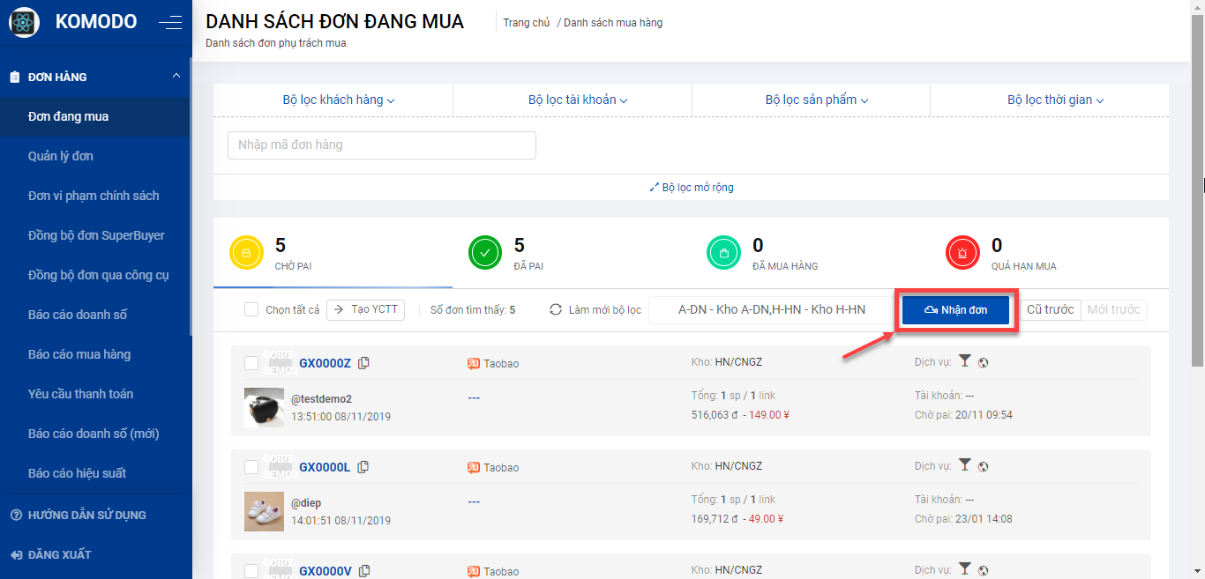Collapse the Đơn hàng sidebar section
The width and height of the screenshot is (1205, 579).
(176, 77)
